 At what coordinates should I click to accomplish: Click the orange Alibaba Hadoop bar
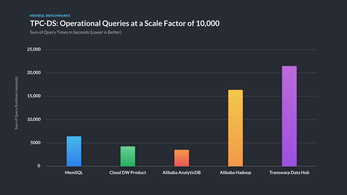coord(235,128)
